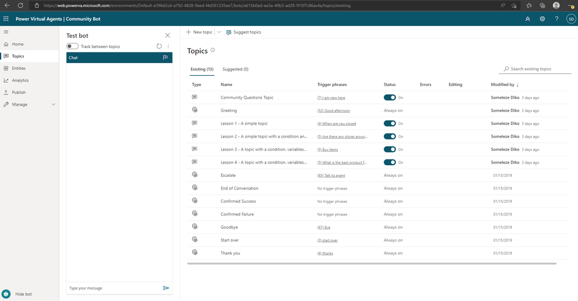Open the Greeting topic
This screenshot has height=301, width=578.
click(229, 110)
